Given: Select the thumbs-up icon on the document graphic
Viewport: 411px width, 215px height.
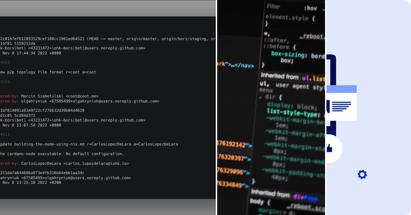Looking at the screenshot, I should pos(330,148).
